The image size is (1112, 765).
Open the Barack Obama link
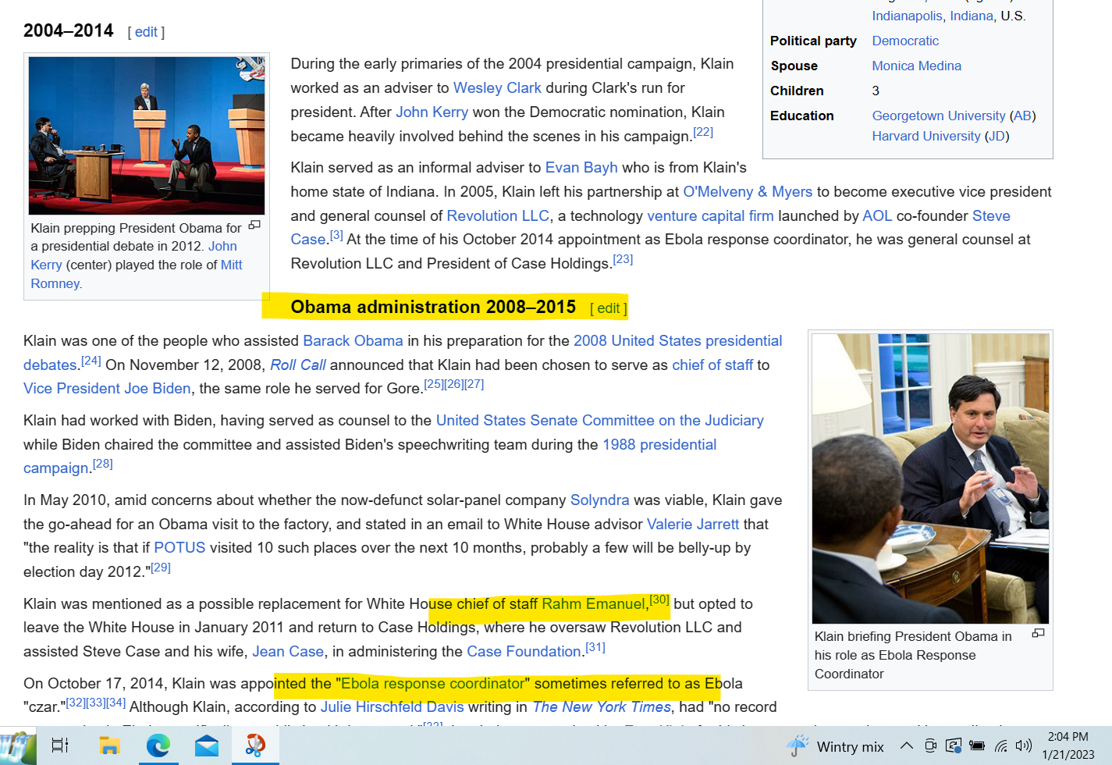coord(353,340)
